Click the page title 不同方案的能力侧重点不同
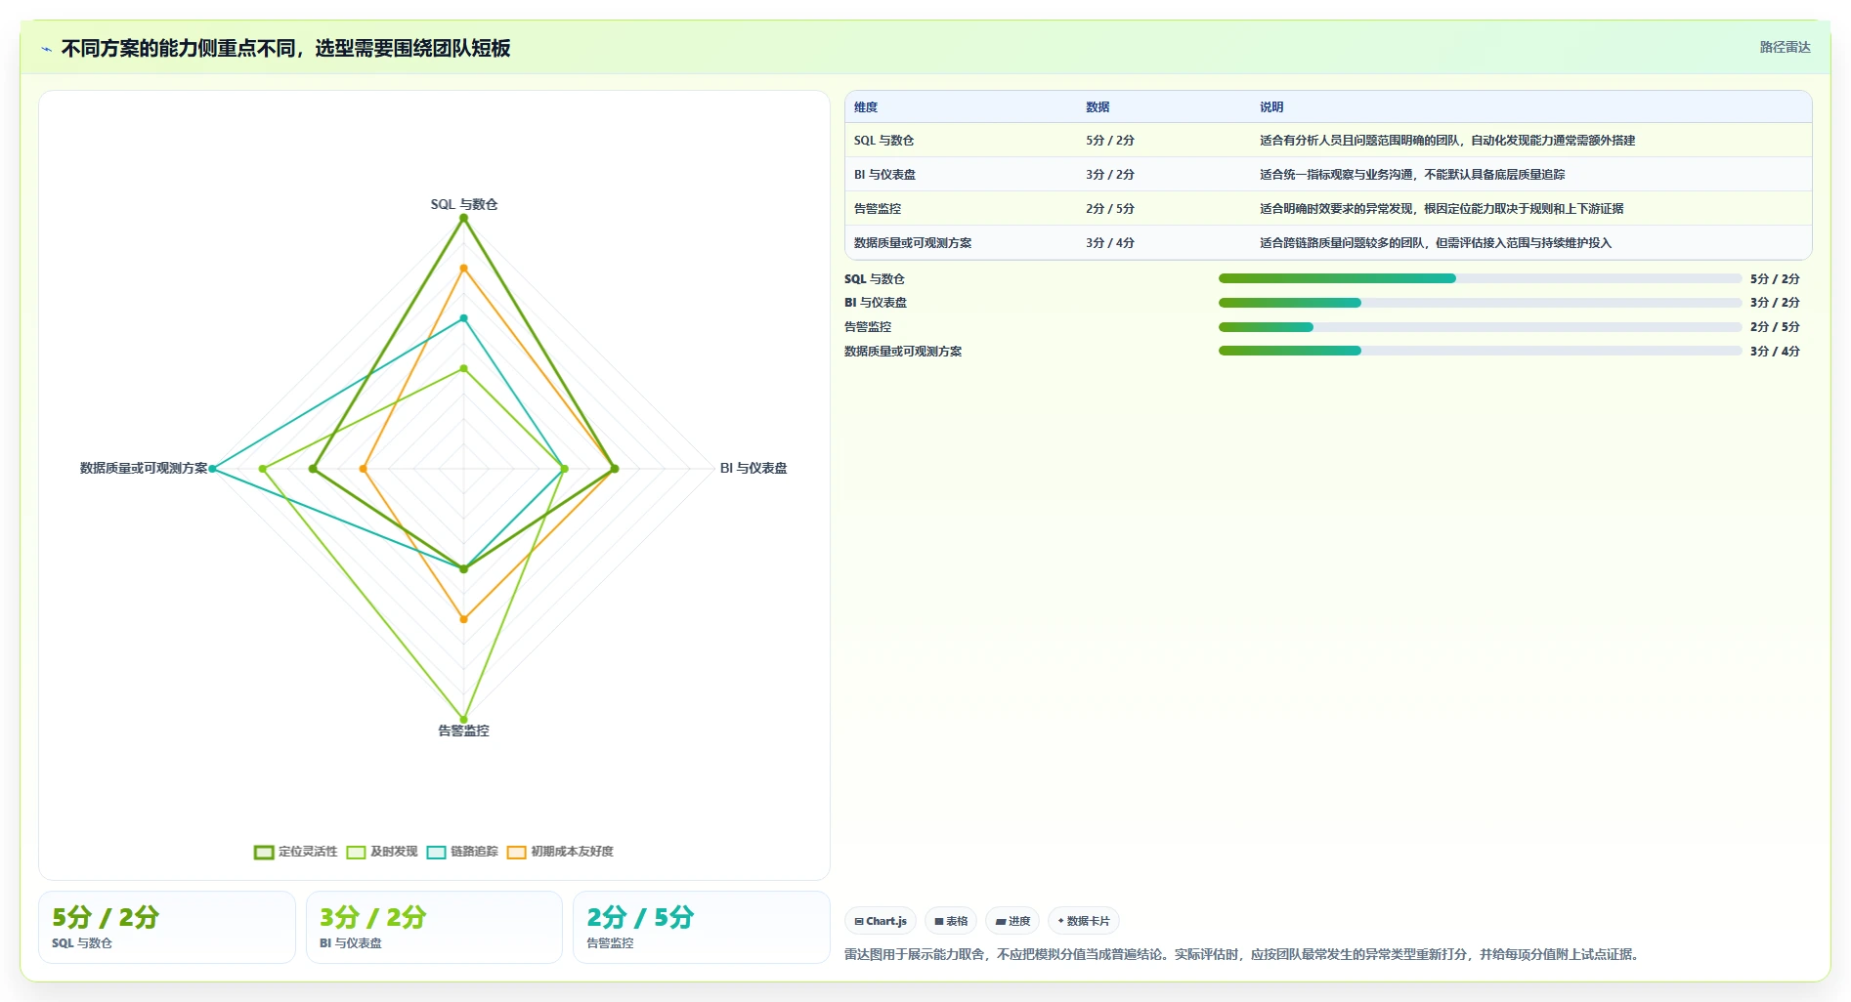 pos(285,49)
